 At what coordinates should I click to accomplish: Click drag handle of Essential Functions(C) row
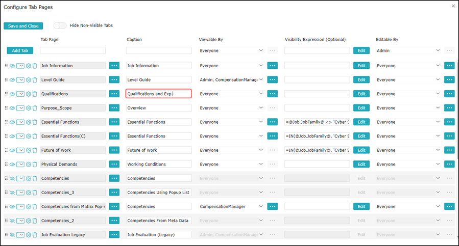[7, 136]
